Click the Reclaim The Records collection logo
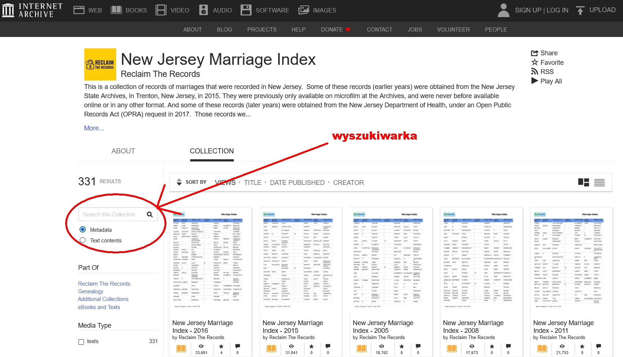623x357 pixels. pos(100,64)
